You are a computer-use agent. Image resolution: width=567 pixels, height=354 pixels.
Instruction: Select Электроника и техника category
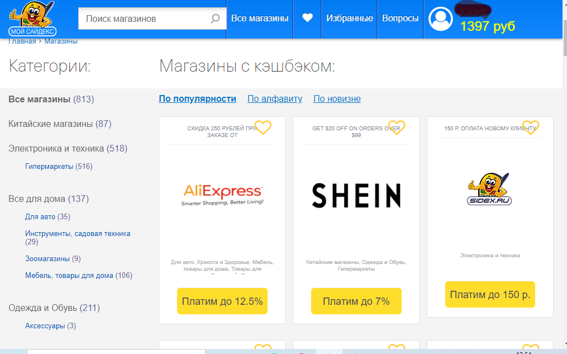[68, 148]
